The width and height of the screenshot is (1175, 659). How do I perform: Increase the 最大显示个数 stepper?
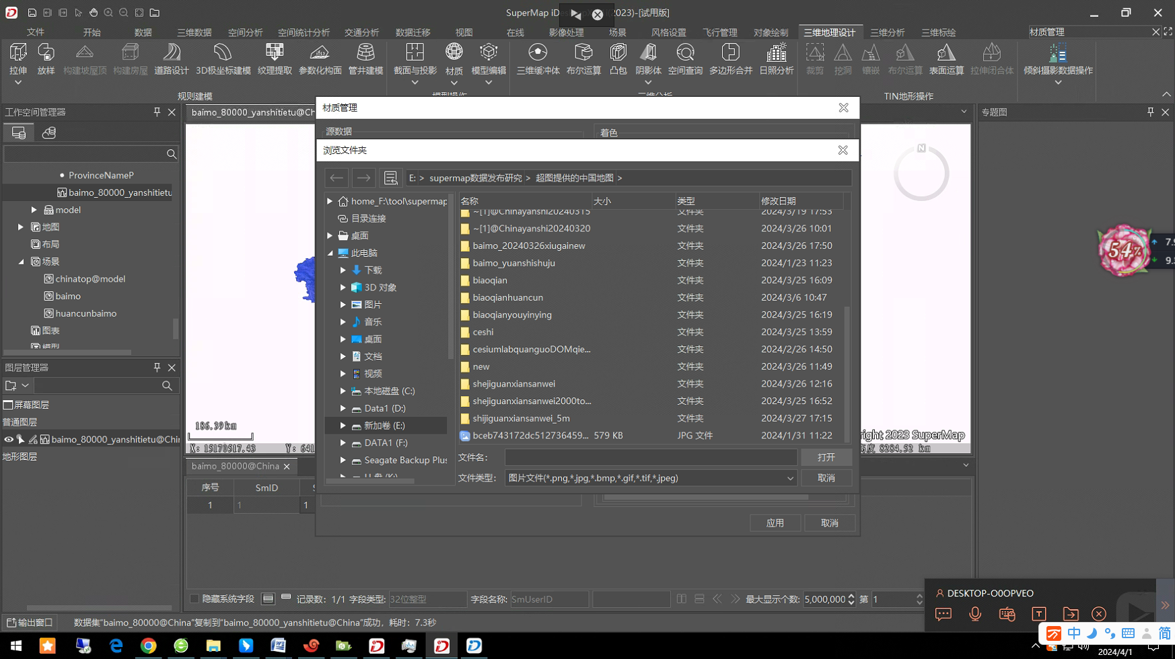[x=851, y=595]
